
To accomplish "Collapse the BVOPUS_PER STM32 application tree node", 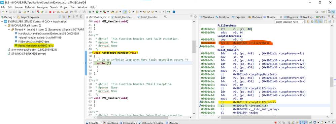I will 2,21.
